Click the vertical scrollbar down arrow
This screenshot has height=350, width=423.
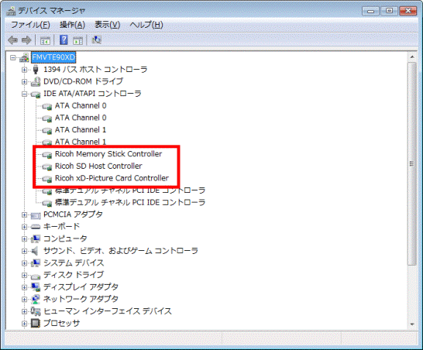412,324
